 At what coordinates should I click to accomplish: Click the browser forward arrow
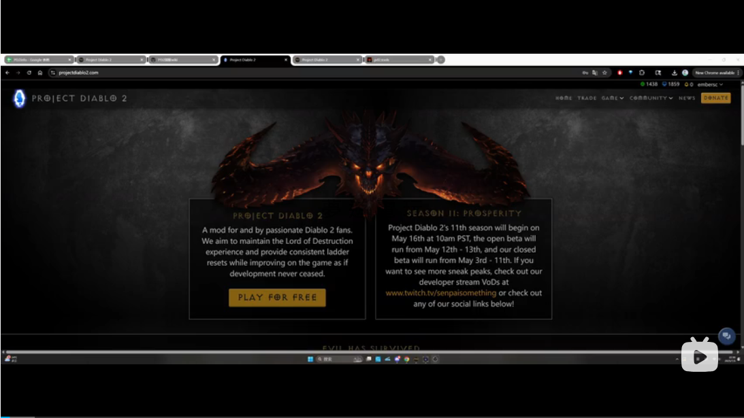18,73
